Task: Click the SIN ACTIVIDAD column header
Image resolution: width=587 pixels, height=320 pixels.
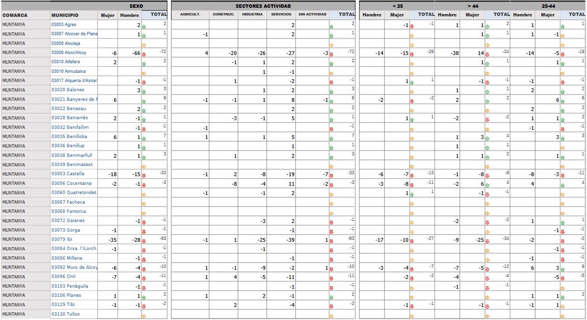Action: (312, 15)
